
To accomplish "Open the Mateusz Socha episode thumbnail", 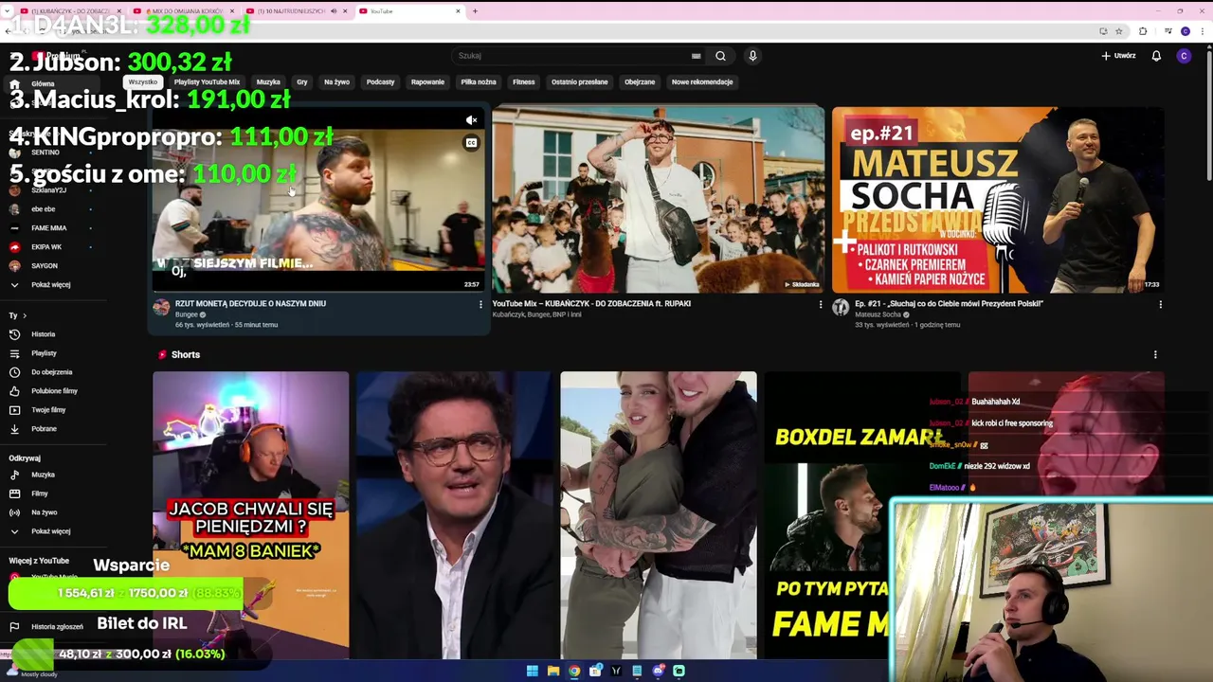I will (x=998, y=200).
